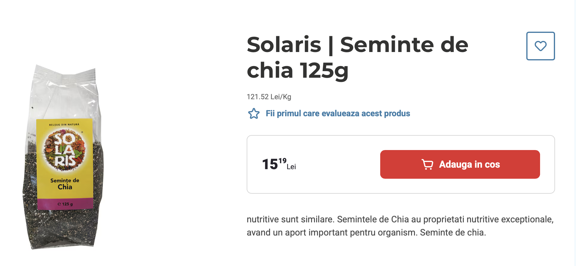Click the round Solaris logo on package
Viewport: 576px width, 266px height.
point(65,150)
